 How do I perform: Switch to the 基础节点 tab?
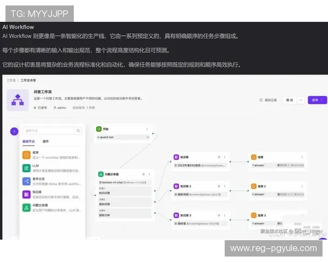(28, 141)
